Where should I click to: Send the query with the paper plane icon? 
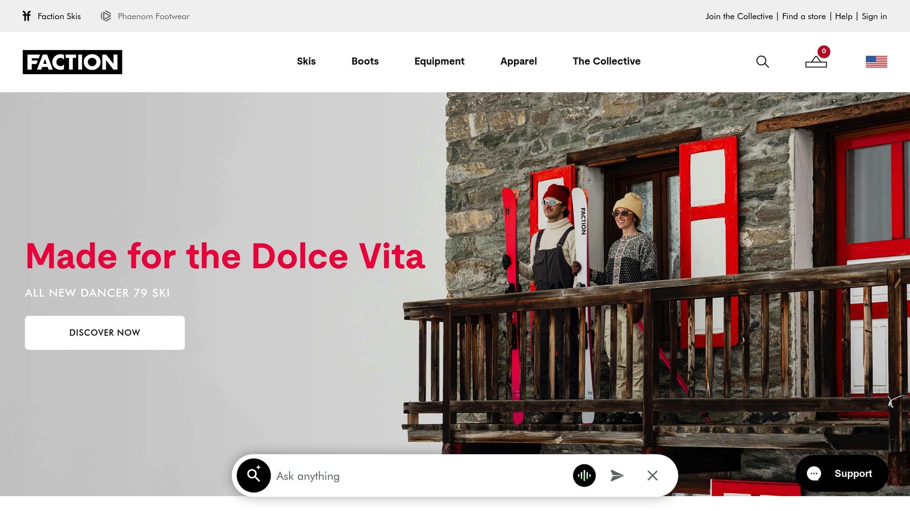[x=617, y=476]
